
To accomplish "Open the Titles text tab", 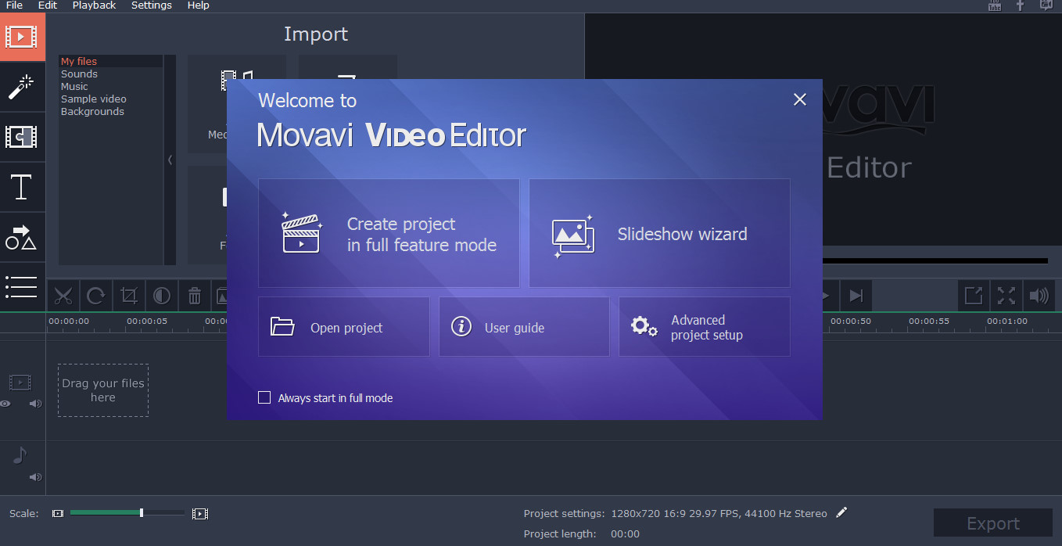I will [22, 188].
